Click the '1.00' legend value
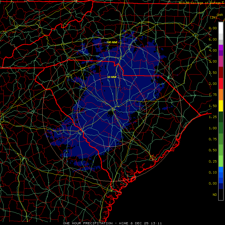The image size is (225, 225). pyautogui.click(x=213, y=128)
